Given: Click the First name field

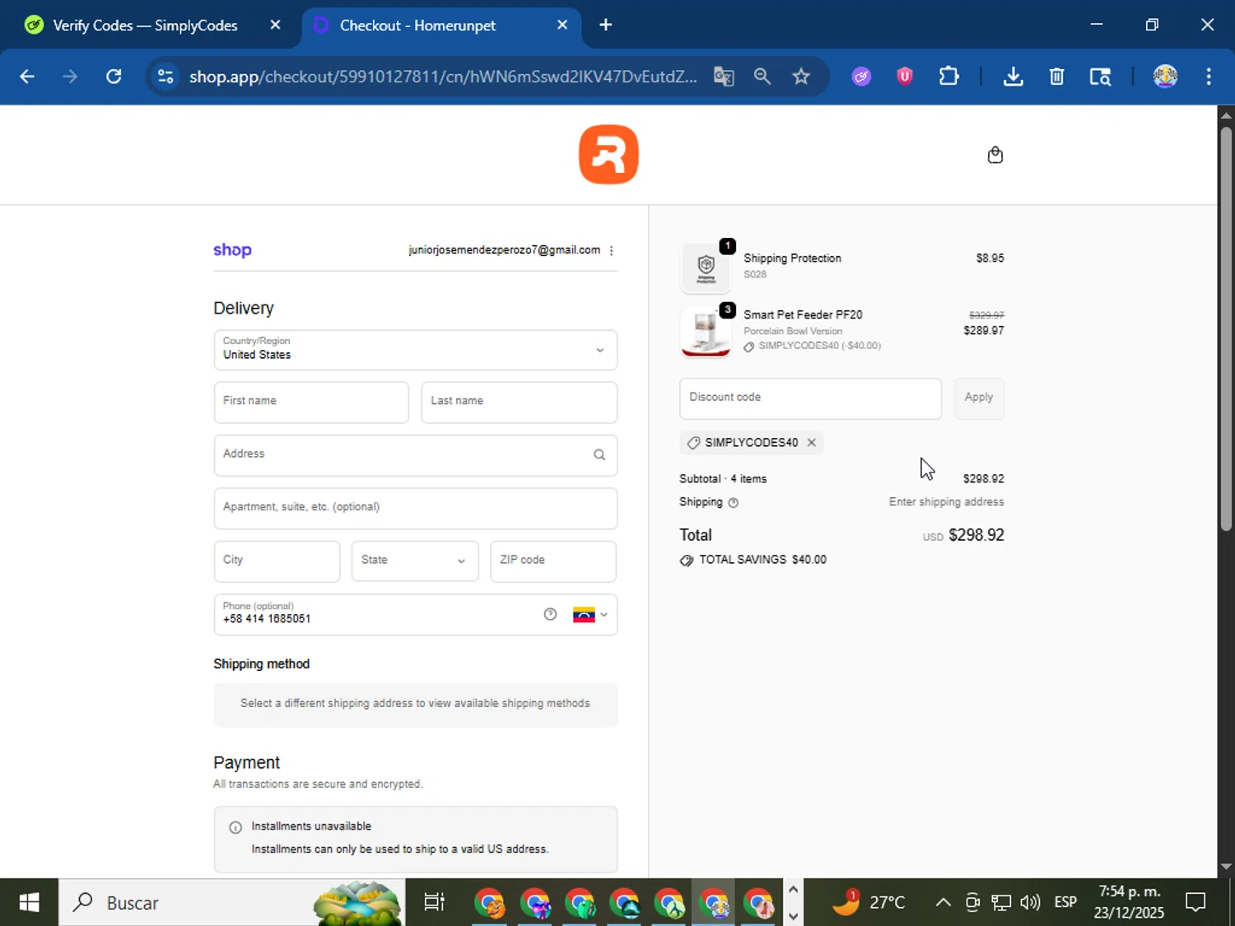Looking at the screenshot, I should (x=311, y=402).
